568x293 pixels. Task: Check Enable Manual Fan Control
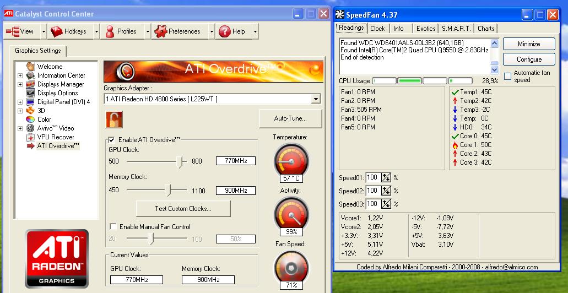click(113, 227)
